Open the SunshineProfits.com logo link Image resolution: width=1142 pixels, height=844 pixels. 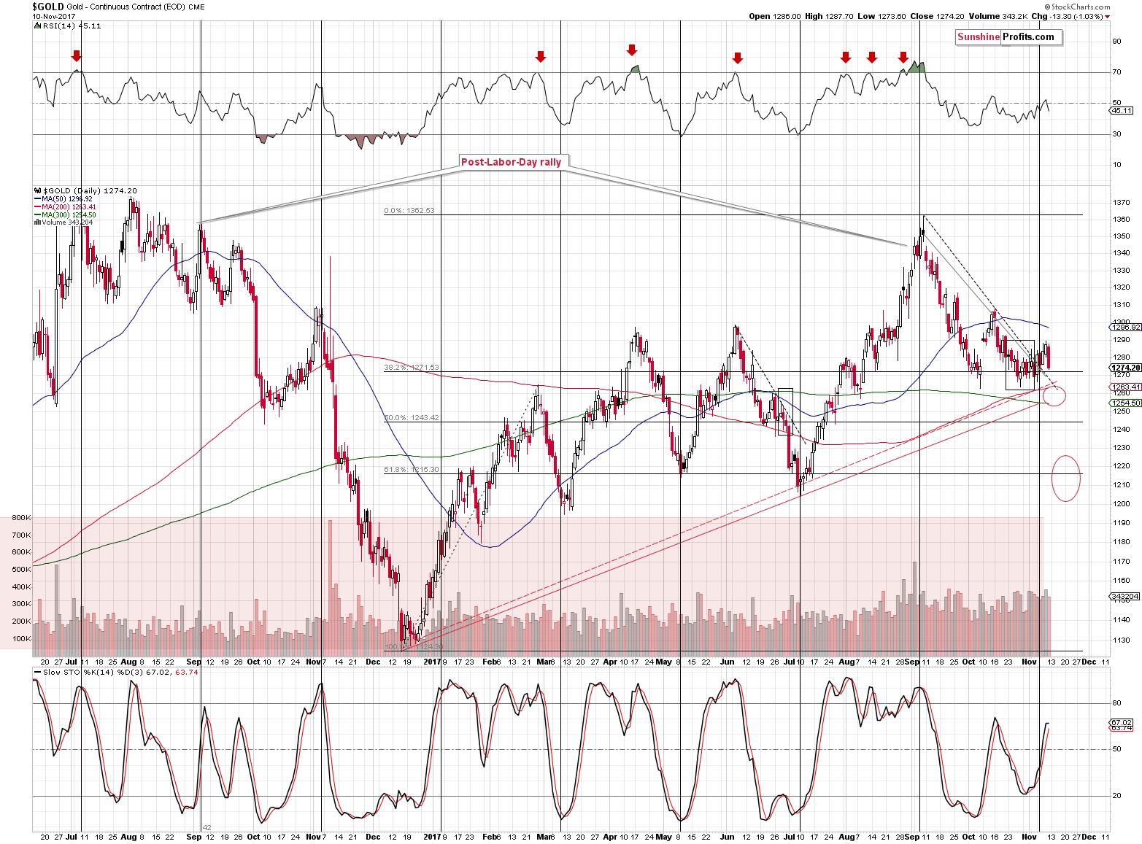coord(1008,37)
